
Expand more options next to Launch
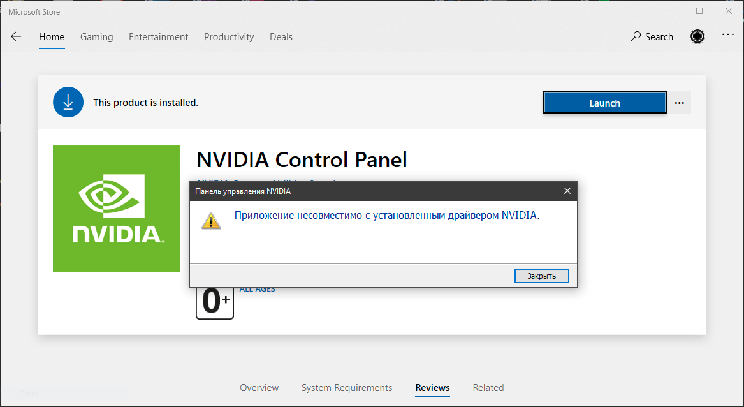(680, 103)
